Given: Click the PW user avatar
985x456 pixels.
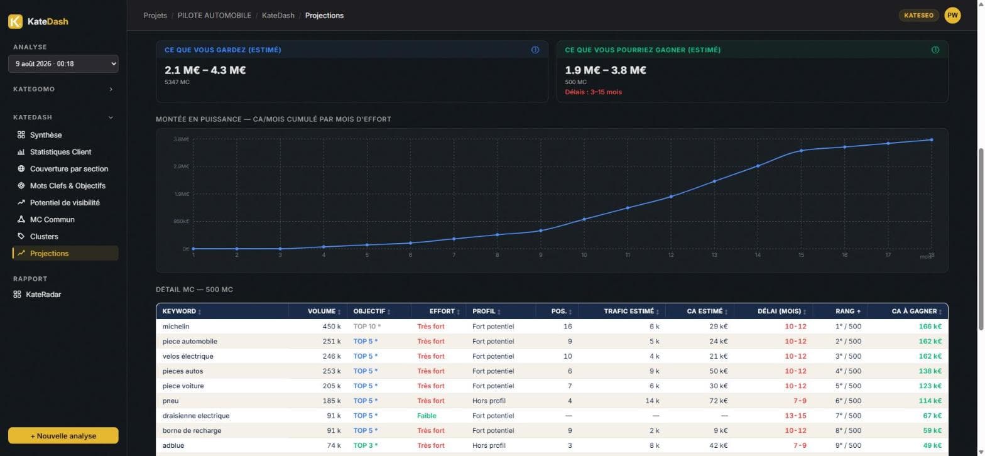Looking at the screenshot, I should [952, 15].
